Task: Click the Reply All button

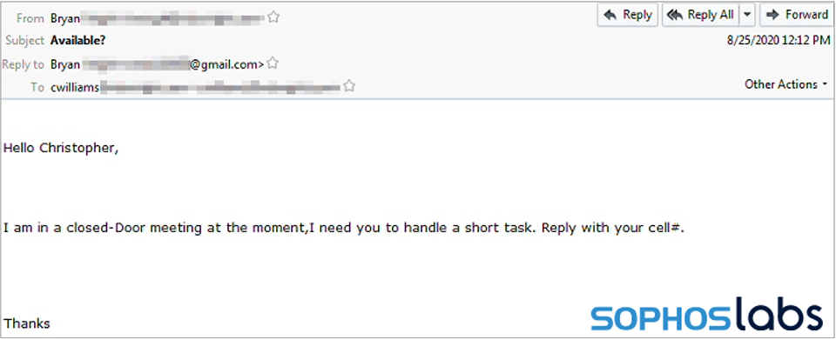Action: point(700,15)
